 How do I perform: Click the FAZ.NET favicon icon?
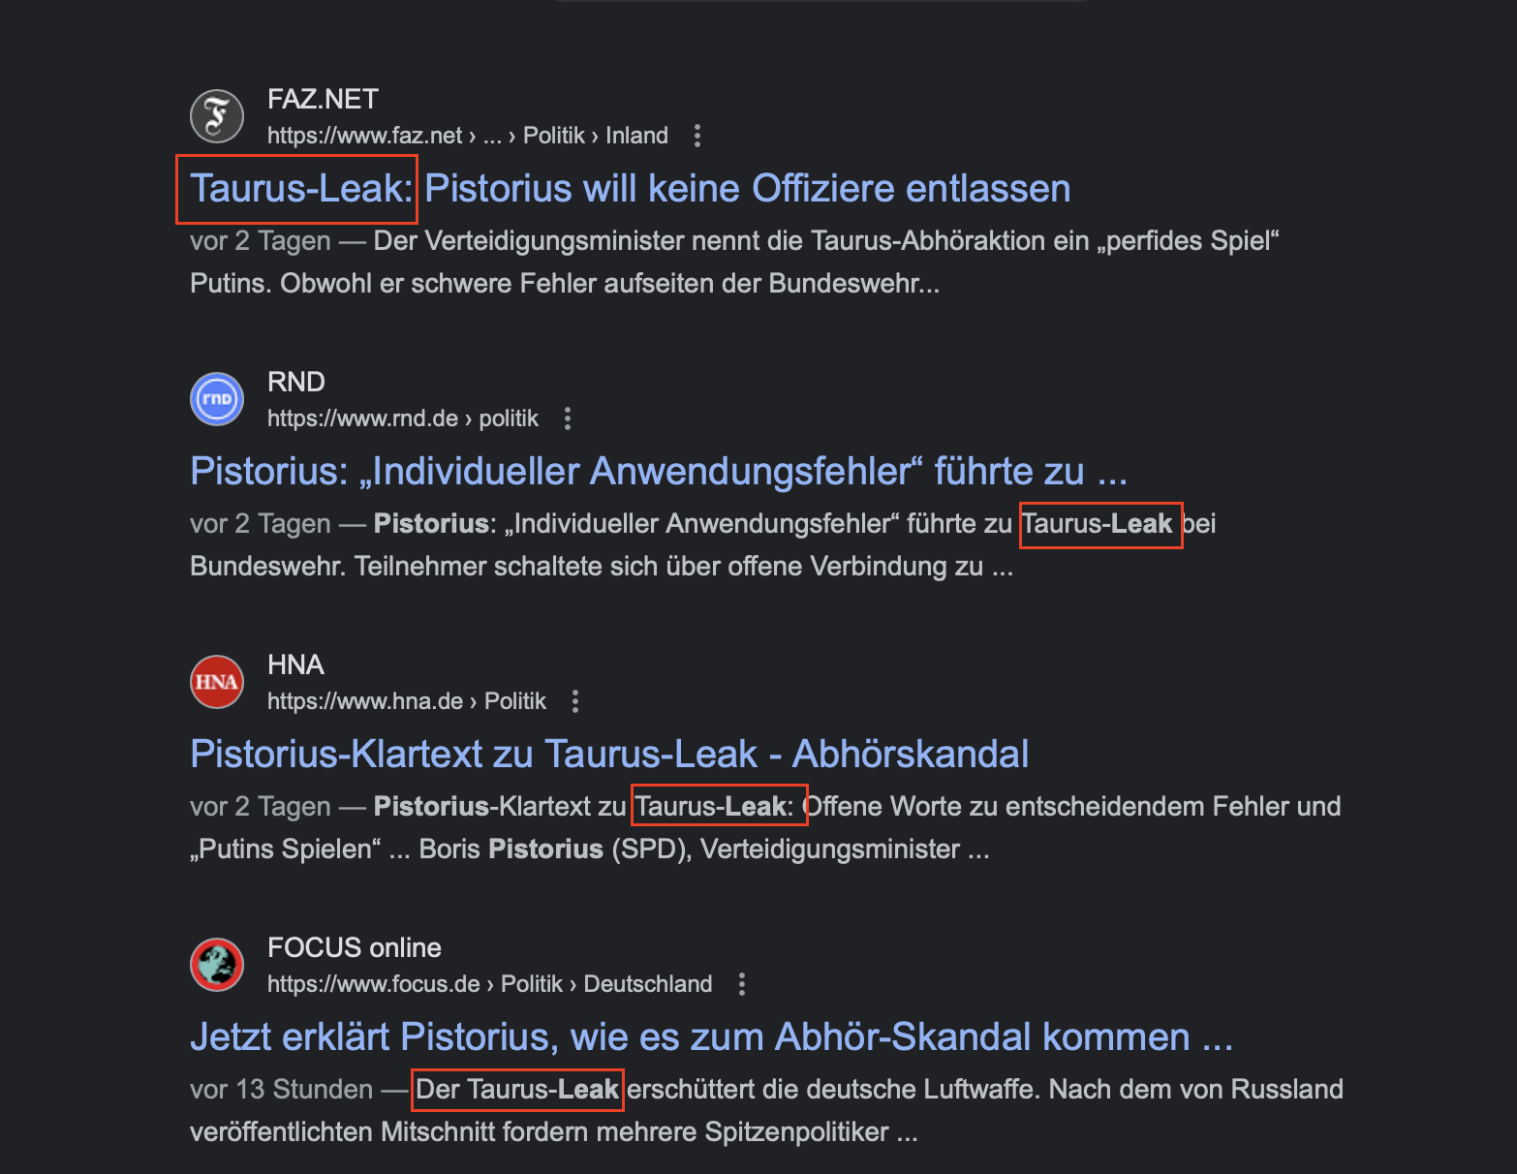[217, 116]
